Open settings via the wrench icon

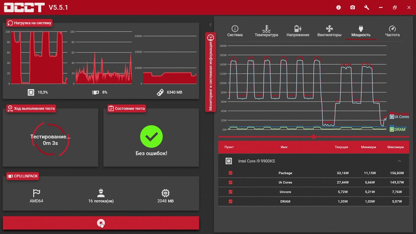(367, 7)
